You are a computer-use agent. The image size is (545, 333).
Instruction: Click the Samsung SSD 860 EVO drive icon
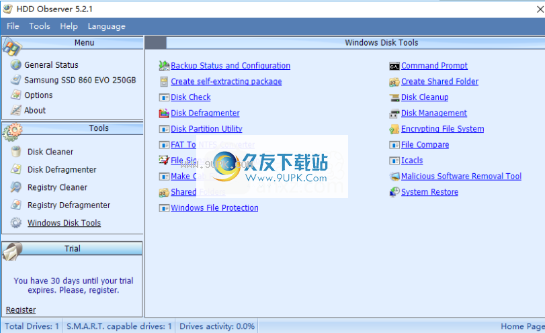point(16,80)
